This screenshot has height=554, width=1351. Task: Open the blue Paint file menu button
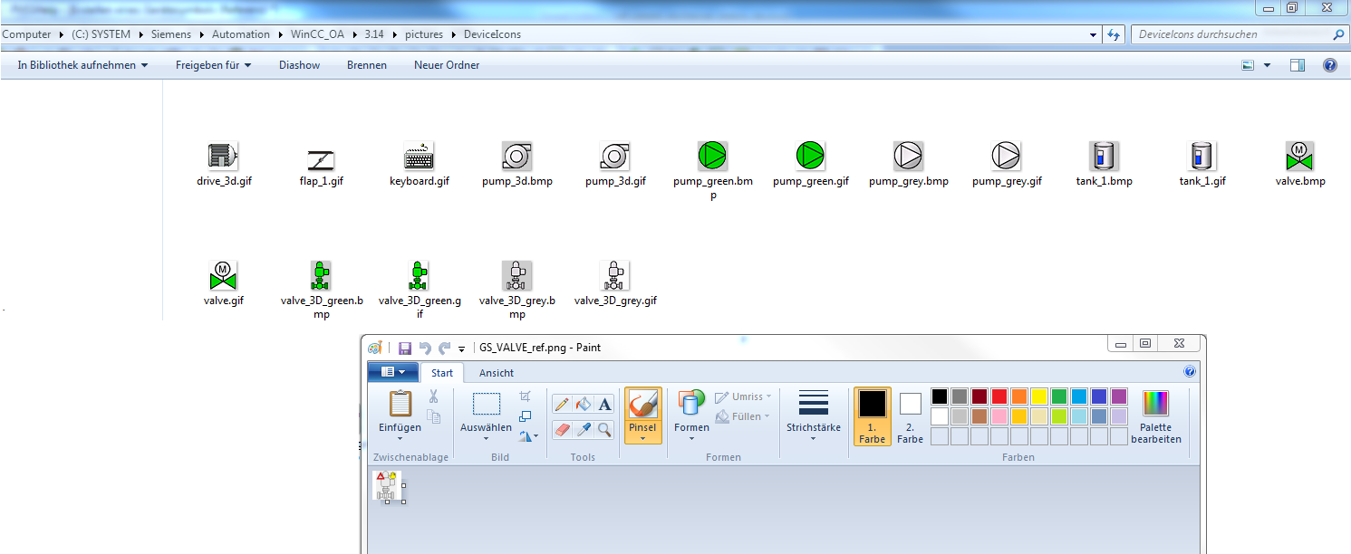[x=393, y=372]
